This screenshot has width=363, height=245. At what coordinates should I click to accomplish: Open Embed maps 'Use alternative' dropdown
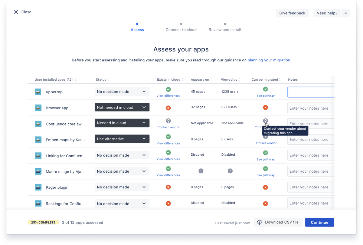(x=122, y=139)
